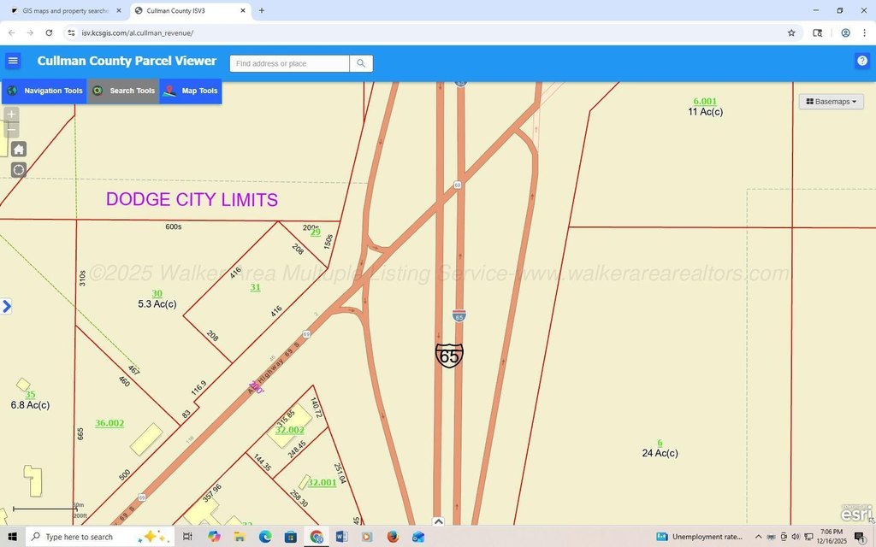Expand the left side panel arrow

click(7, 306)
